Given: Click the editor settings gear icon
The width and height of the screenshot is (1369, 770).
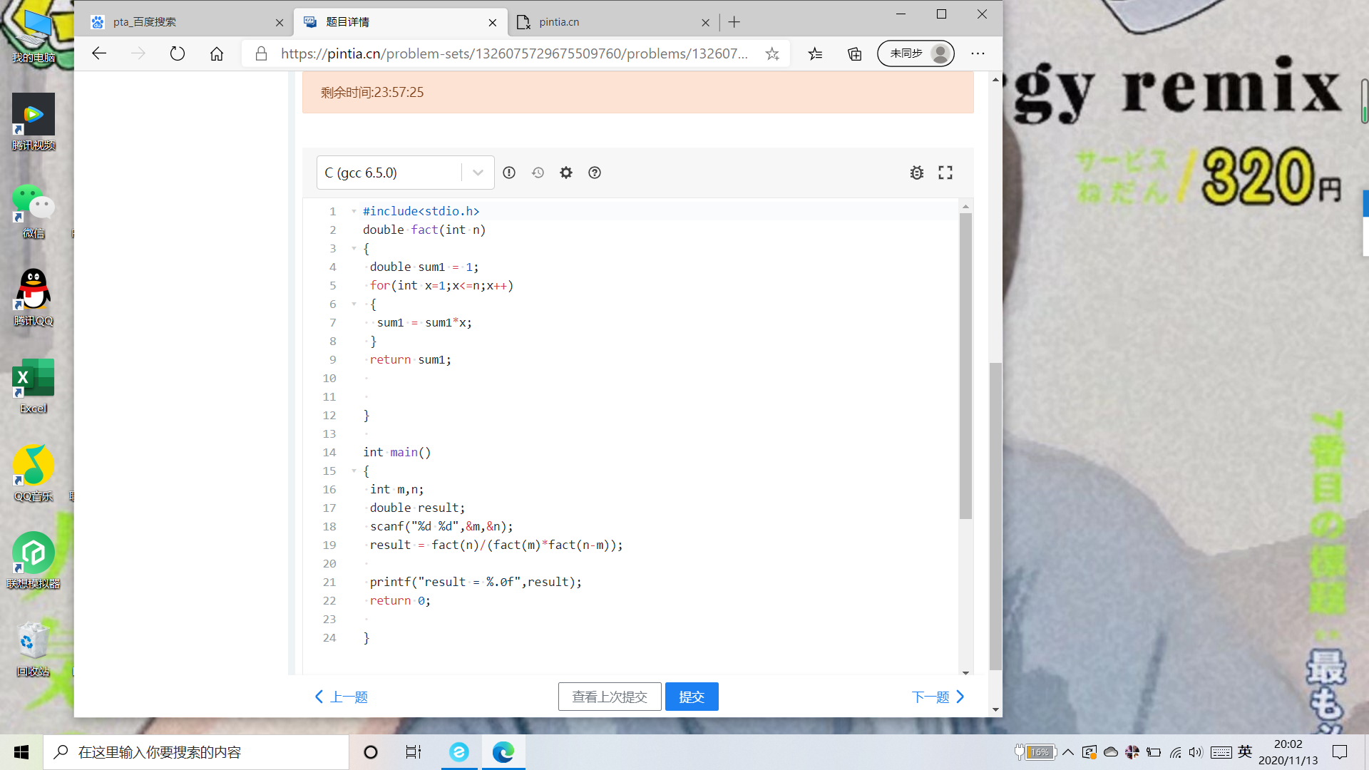Looking at the screenshot, I should point(566,173).
